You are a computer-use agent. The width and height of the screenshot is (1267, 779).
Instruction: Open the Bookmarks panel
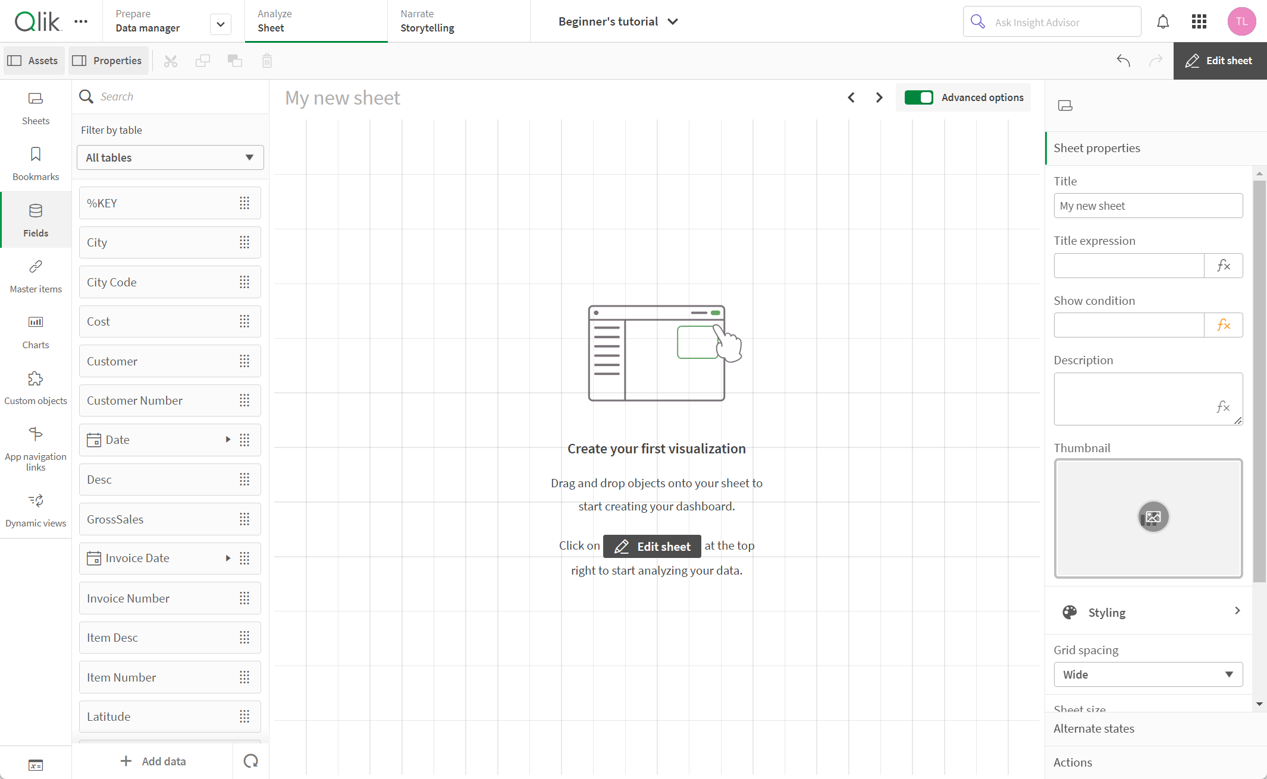coord(35,163)
